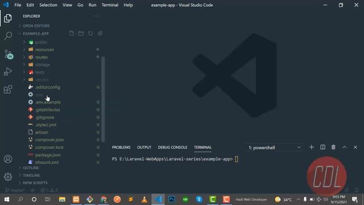Expand the public folder

(41, 42)
